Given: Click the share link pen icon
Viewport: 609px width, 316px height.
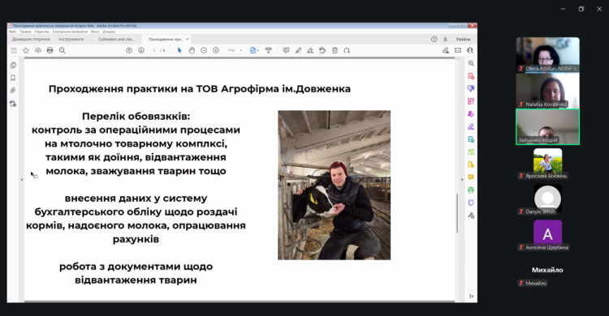Looking at the screenshot, I should [x=446, y=50].
